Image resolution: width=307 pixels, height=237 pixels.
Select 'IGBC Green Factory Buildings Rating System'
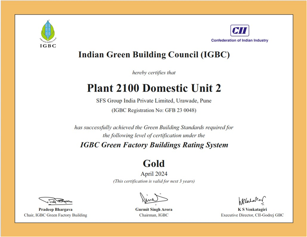coord(154,145)
